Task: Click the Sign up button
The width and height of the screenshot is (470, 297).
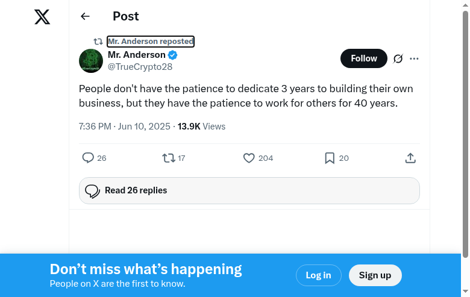Action: point(375,275)
